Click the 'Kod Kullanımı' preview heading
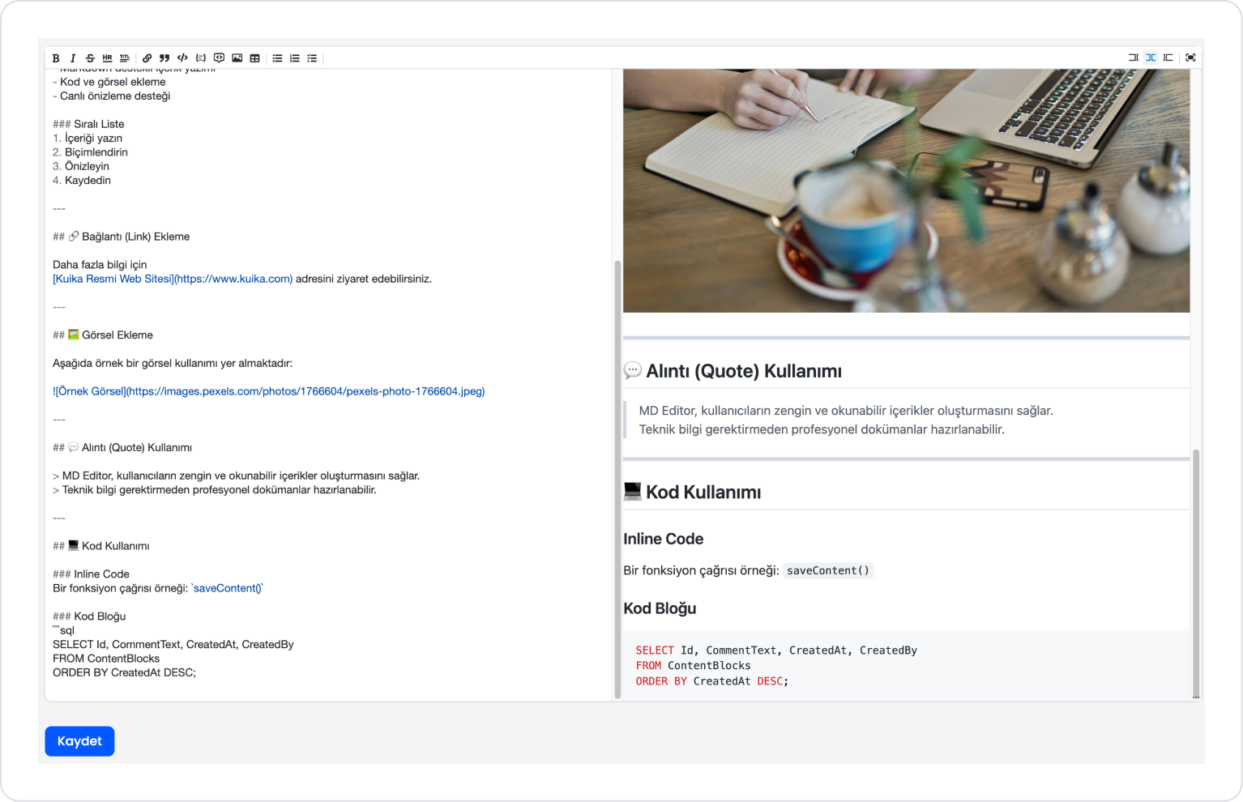This screenshot has height=802, width=1243. [692, 492]
